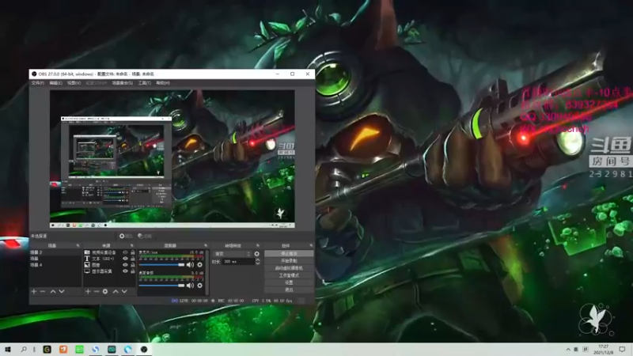The width and height of the screenshot is (633, 356).
Task: Show hidden icons in the system tray
Action: pyautogui.click(x=568, y=349)
